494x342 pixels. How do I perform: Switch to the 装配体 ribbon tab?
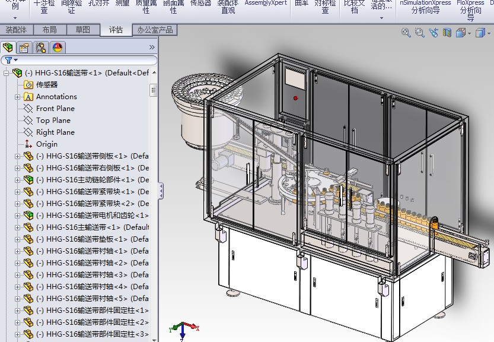click(17, 29)
